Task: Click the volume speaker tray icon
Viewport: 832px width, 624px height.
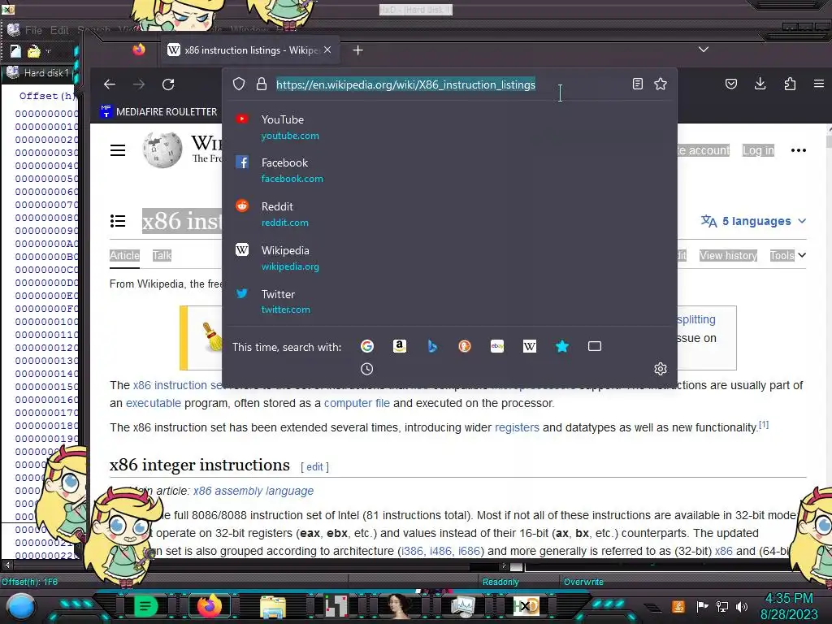Action: pos(741,606)
